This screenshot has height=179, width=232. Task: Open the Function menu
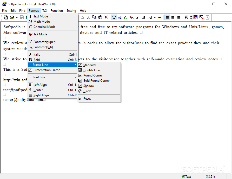(x=57, y=10)
